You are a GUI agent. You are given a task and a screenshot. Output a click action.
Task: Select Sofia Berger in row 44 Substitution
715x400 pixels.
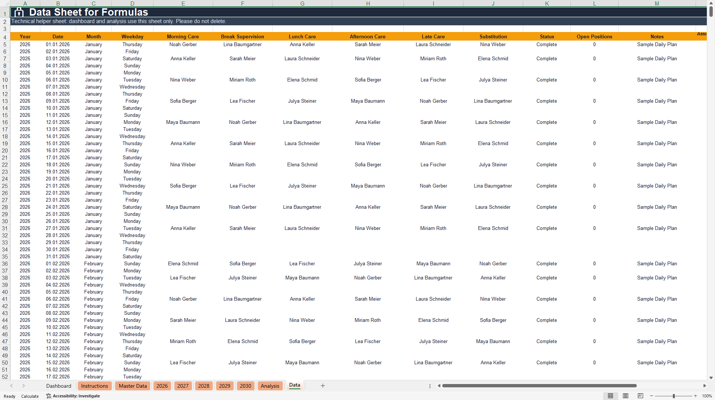(493, 320)
